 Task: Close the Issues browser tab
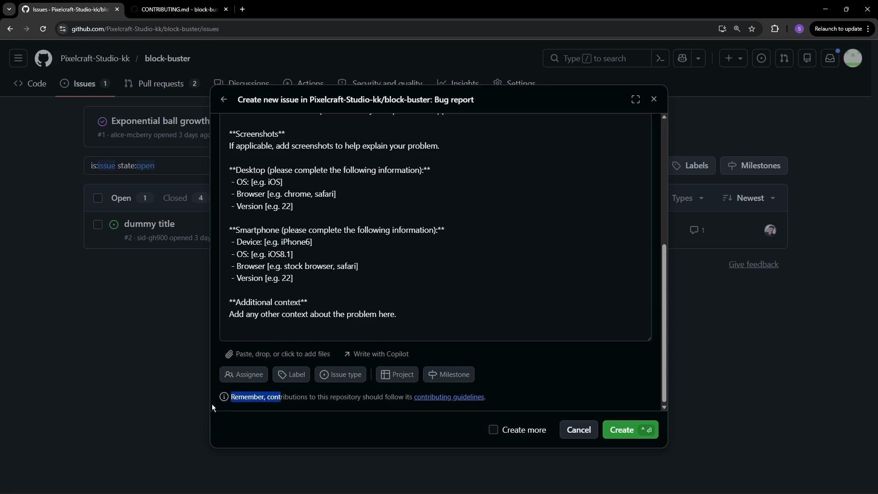(x=117, y=9)
